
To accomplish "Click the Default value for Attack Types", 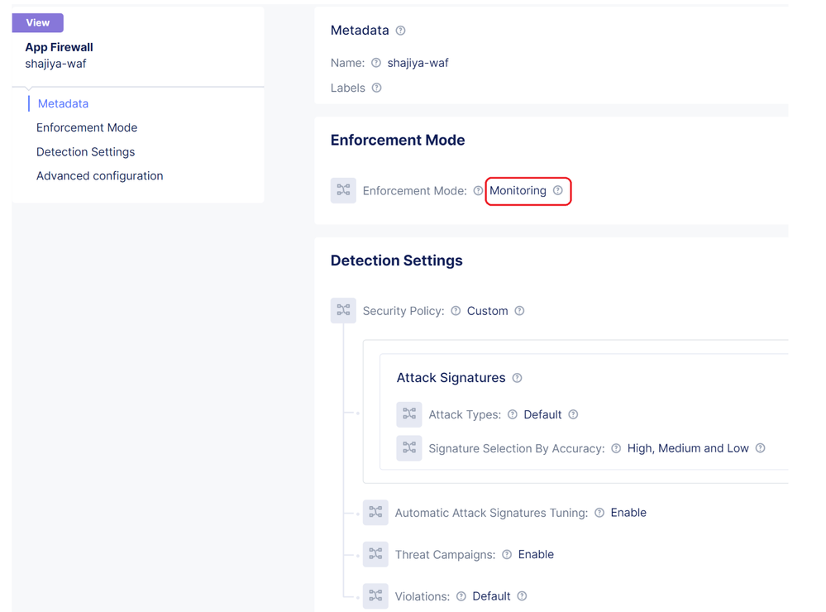I will point(542,415).
